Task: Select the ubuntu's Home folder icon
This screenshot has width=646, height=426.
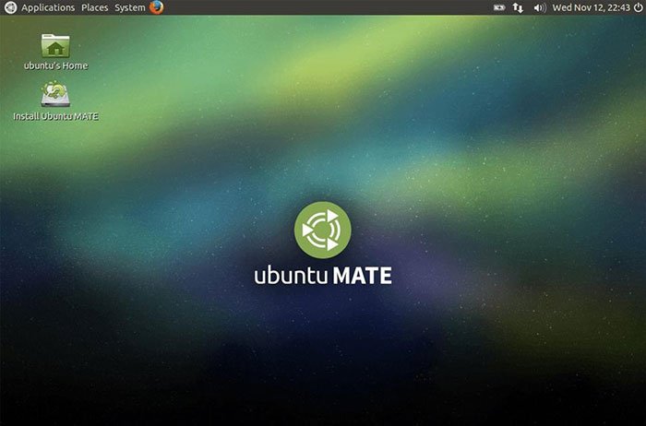Action: (x=55, y=45)
